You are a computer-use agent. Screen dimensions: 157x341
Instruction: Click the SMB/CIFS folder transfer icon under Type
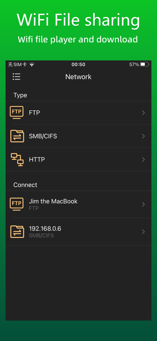coord(17,136)
